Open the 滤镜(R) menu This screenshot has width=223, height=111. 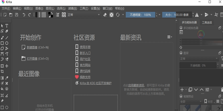tap(73, 9)
